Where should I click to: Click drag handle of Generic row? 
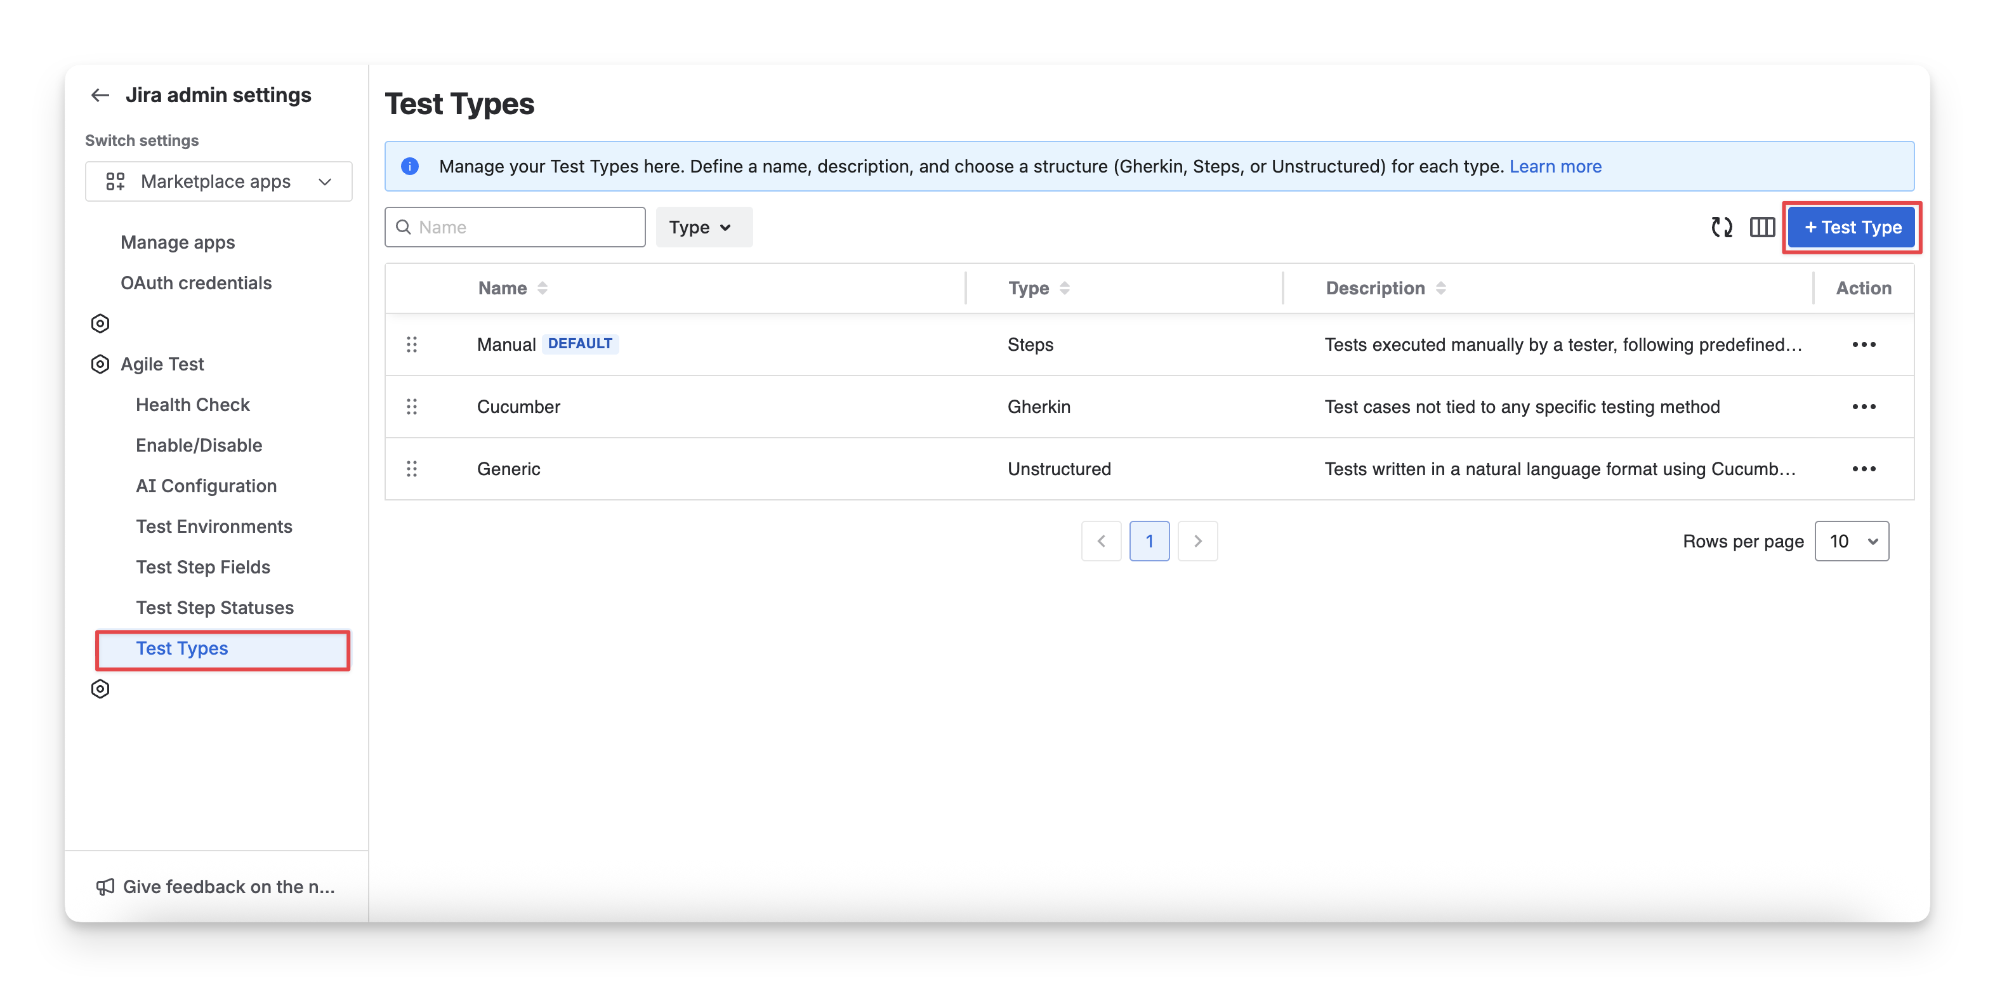(412, 469)
